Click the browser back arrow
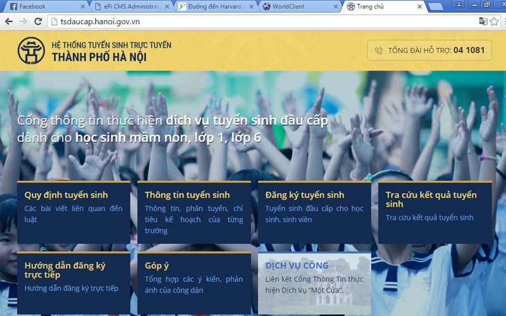Viewport: 506px width, 316px height. tap(8, 21)
